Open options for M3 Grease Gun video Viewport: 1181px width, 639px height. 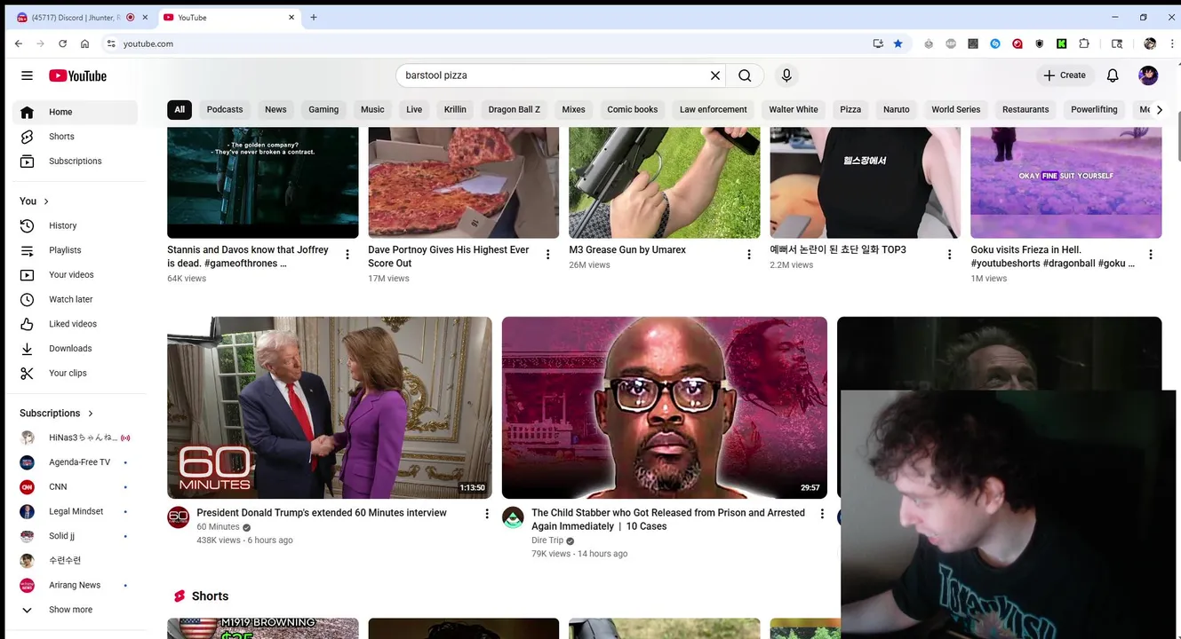tap(749, 255)
